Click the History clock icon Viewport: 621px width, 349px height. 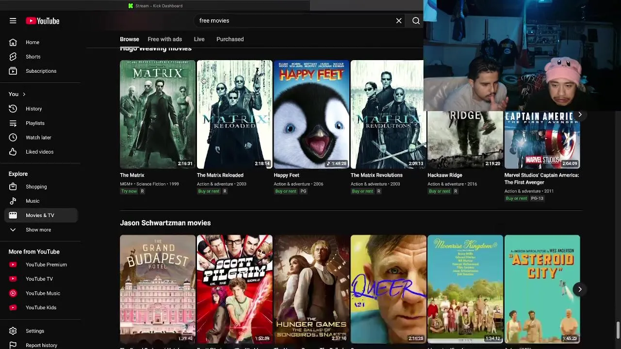(13, 109)
